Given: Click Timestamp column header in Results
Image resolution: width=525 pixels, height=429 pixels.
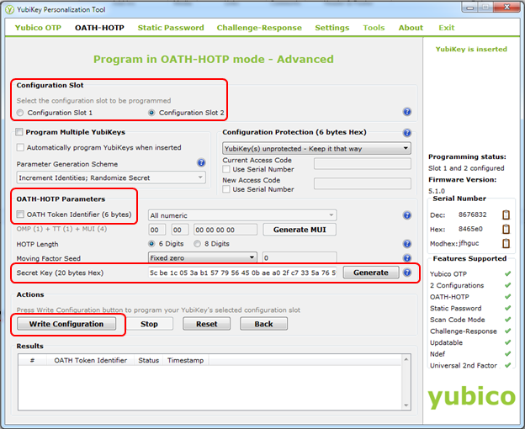Looking at the screenshot, I should 185,360.
